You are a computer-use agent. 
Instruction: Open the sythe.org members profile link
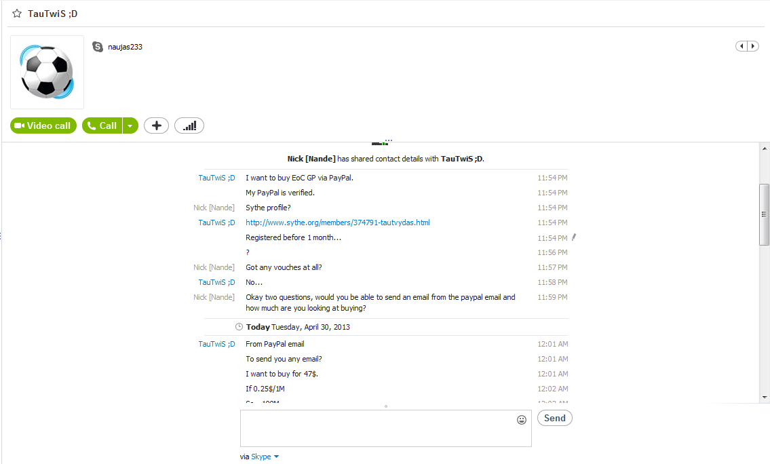coord(338,223)
